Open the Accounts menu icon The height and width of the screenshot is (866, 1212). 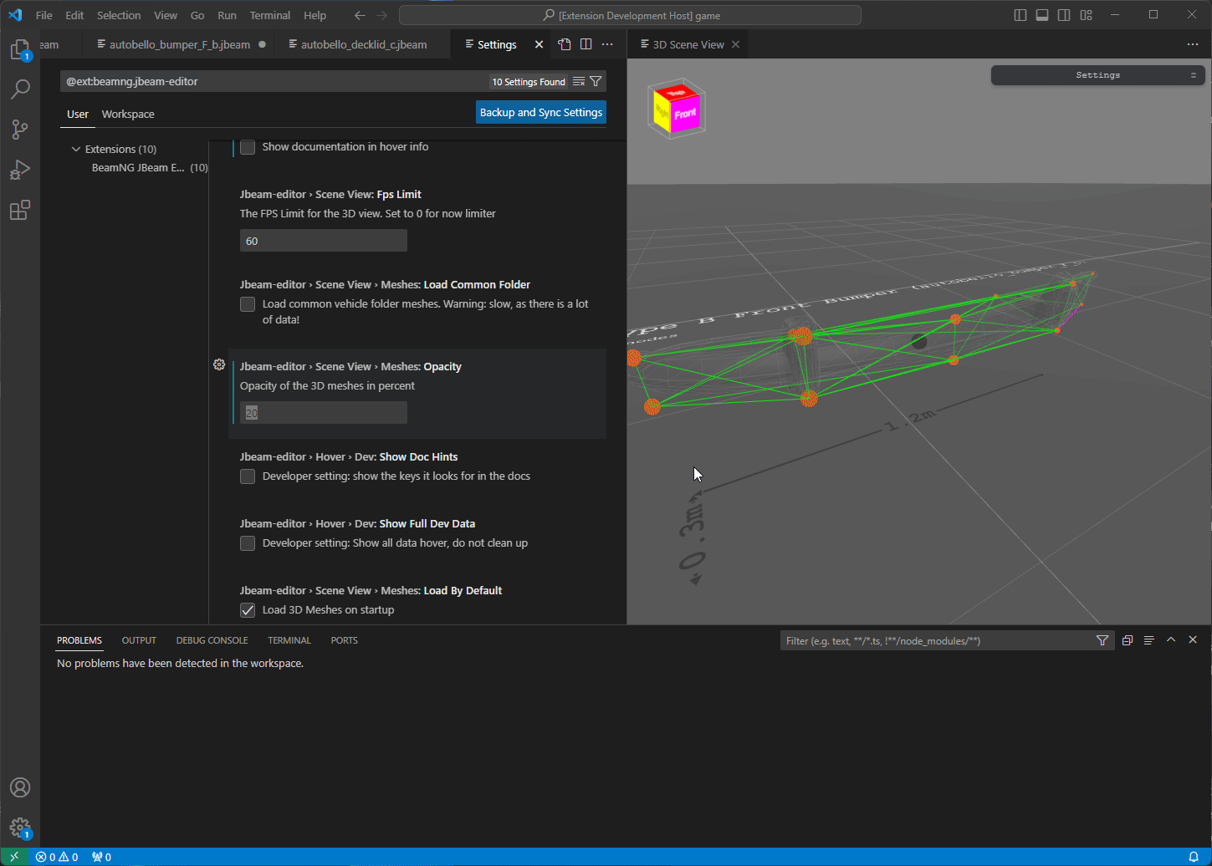click(x=20, y=787)
